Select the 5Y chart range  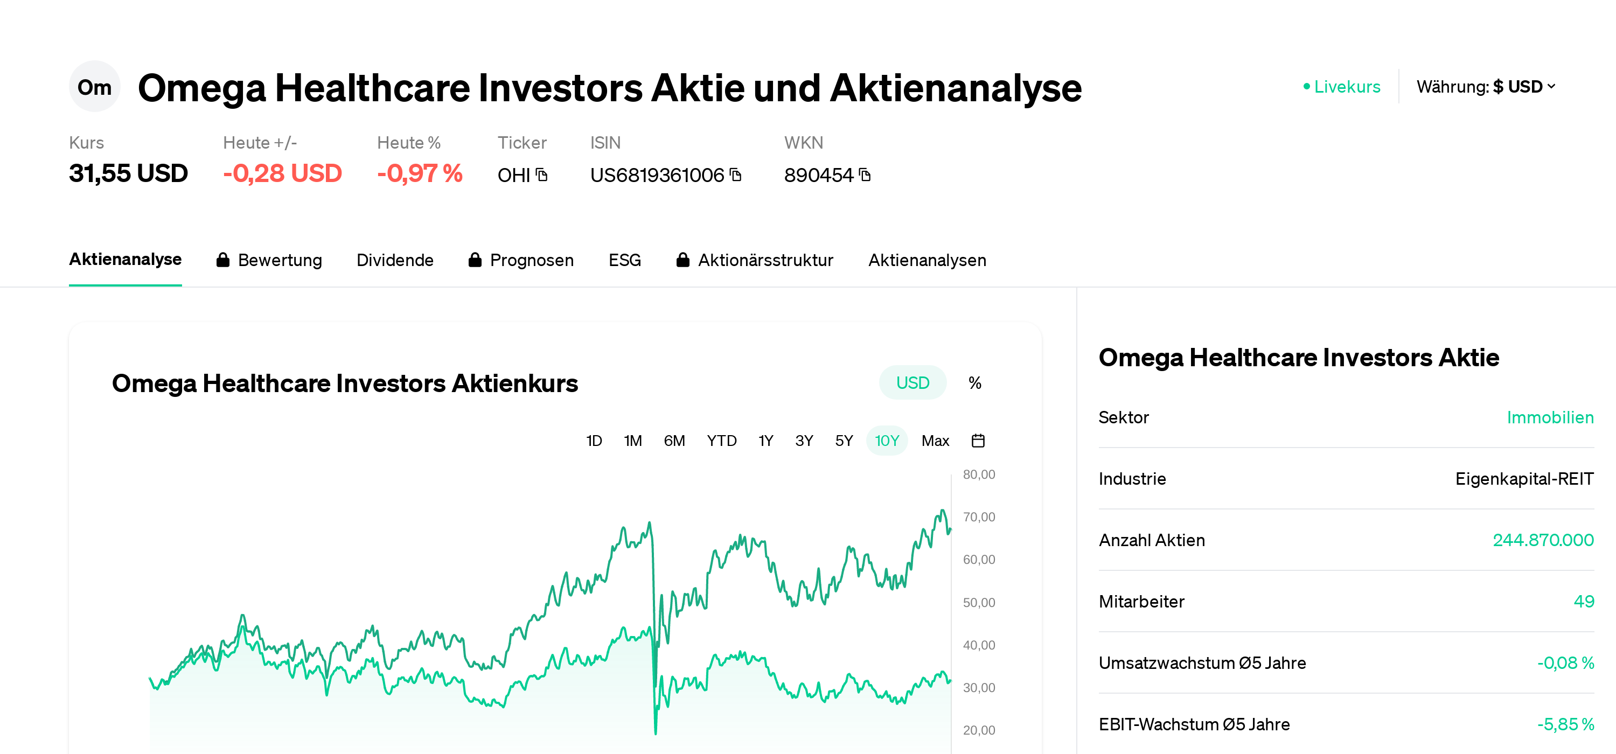pyautogui.click(x=844, y=441)
